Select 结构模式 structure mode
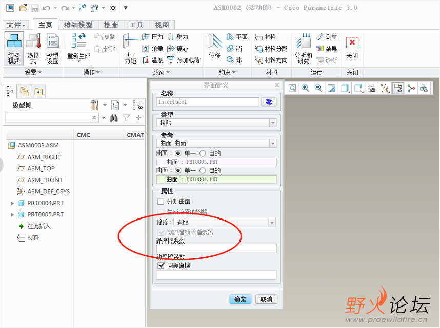This screenshot has width=440, height=328. click(14, 49)
